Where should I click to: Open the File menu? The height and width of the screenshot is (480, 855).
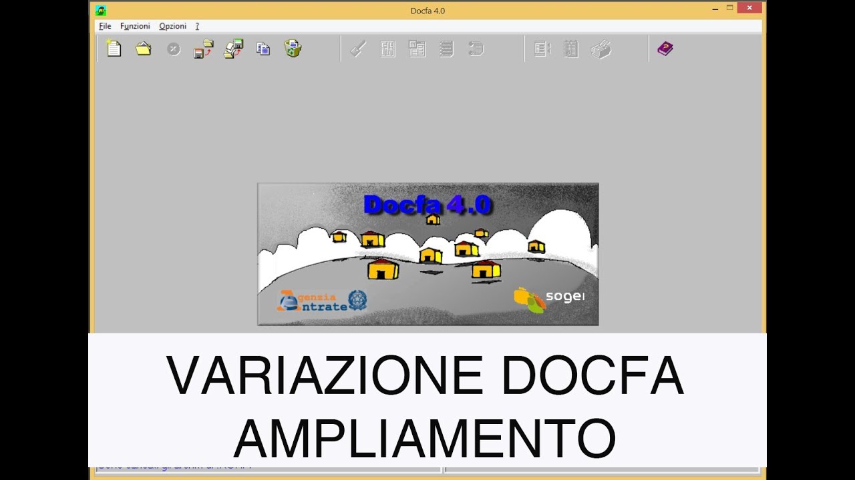point(105,26)
